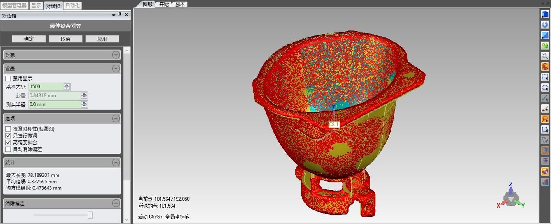
Task: Click the dialog panel scrollbar up arrow
Action: tap(127, 51)
